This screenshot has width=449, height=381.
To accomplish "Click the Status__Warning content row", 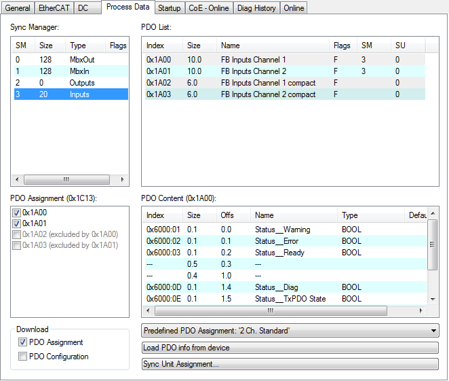I will [x=286, y=230].
